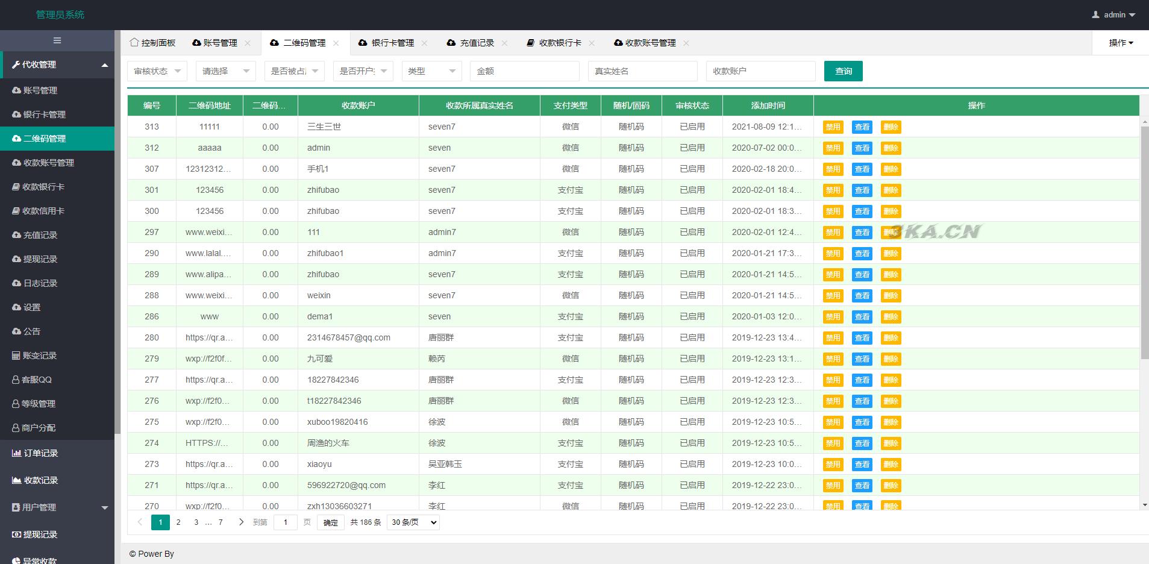The image size is (1149, 564).
Task: Click 删除 for row 307
Action: 891,169
